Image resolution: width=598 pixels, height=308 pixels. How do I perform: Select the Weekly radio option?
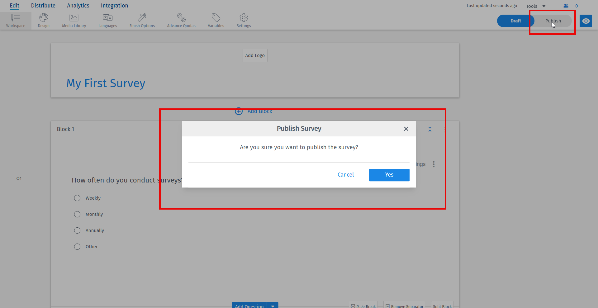tap(77, 198)
